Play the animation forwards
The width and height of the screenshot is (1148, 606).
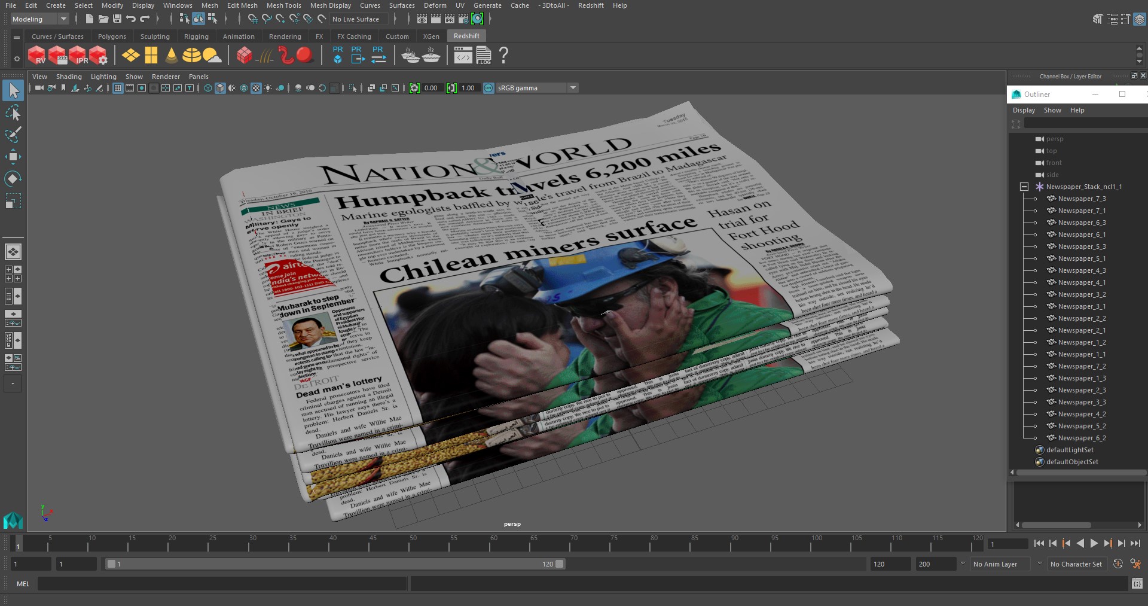1094,543
